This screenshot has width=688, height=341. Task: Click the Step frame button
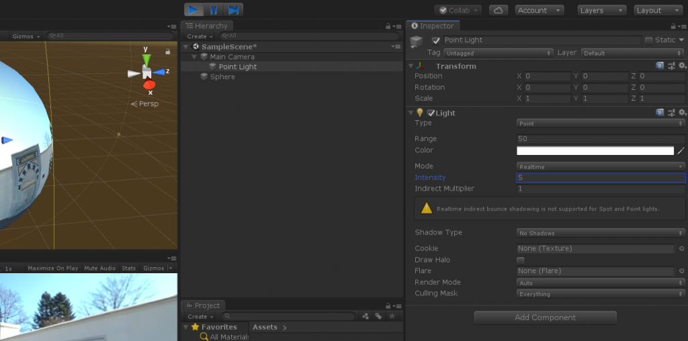click(x=233, y=9)
